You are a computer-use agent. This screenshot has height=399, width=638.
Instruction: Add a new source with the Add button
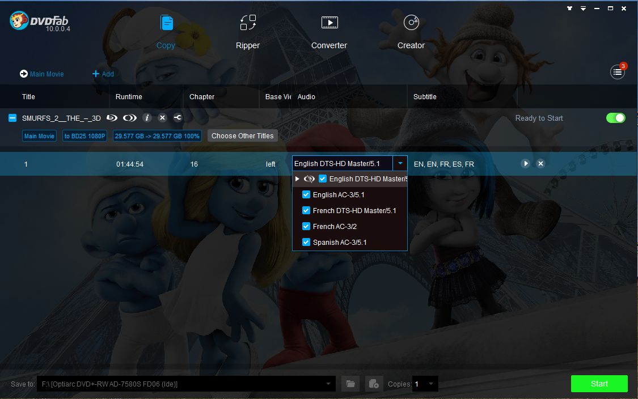[103, 74]
